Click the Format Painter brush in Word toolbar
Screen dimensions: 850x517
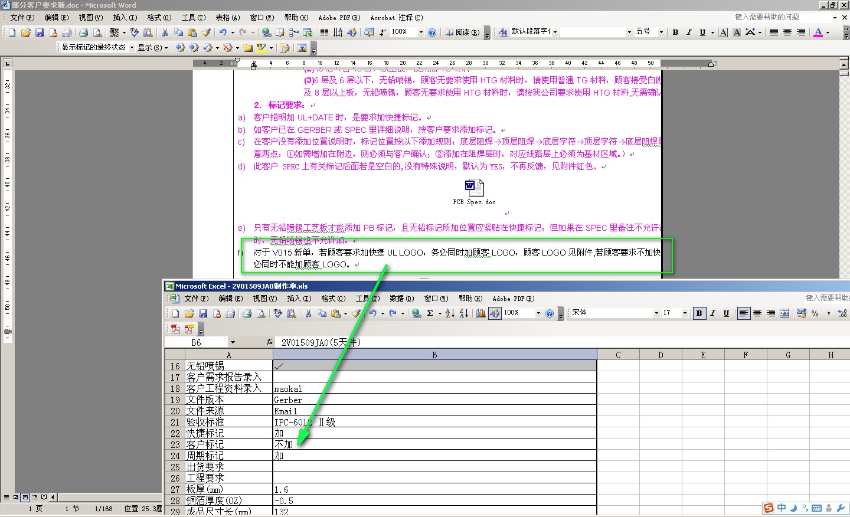pyautogui.click(x=206, y=32)
